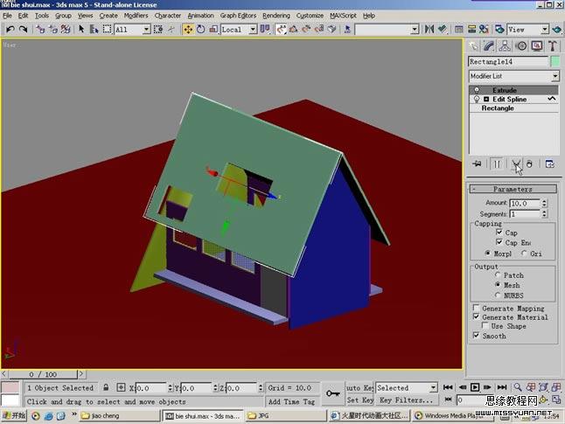Open the File menu

point(7,16)
